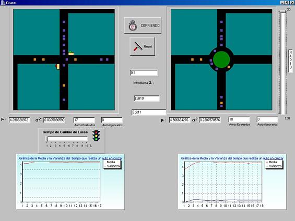Click the stopwatch icon on CORRIENDO button

[x=133, y=26]
